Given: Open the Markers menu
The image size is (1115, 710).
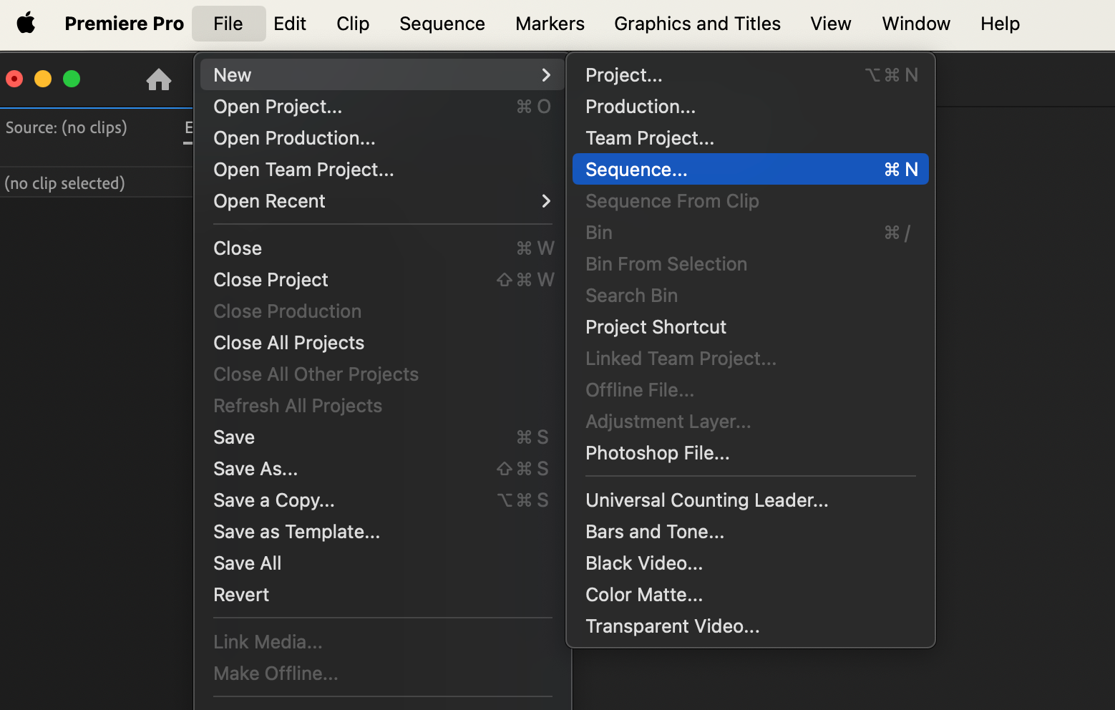Looking at the screenshot, I should click(550, 24).
